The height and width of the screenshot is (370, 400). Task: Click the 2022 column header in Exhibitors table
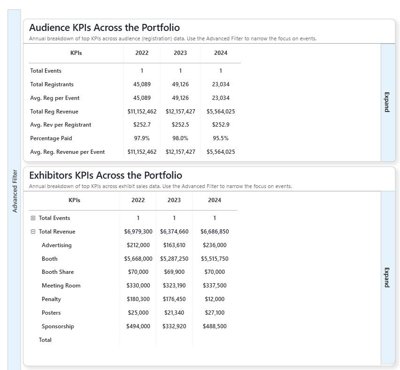(138, 200)
